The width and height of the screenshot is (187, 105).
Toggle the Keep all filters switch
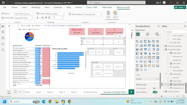(155, 92)
